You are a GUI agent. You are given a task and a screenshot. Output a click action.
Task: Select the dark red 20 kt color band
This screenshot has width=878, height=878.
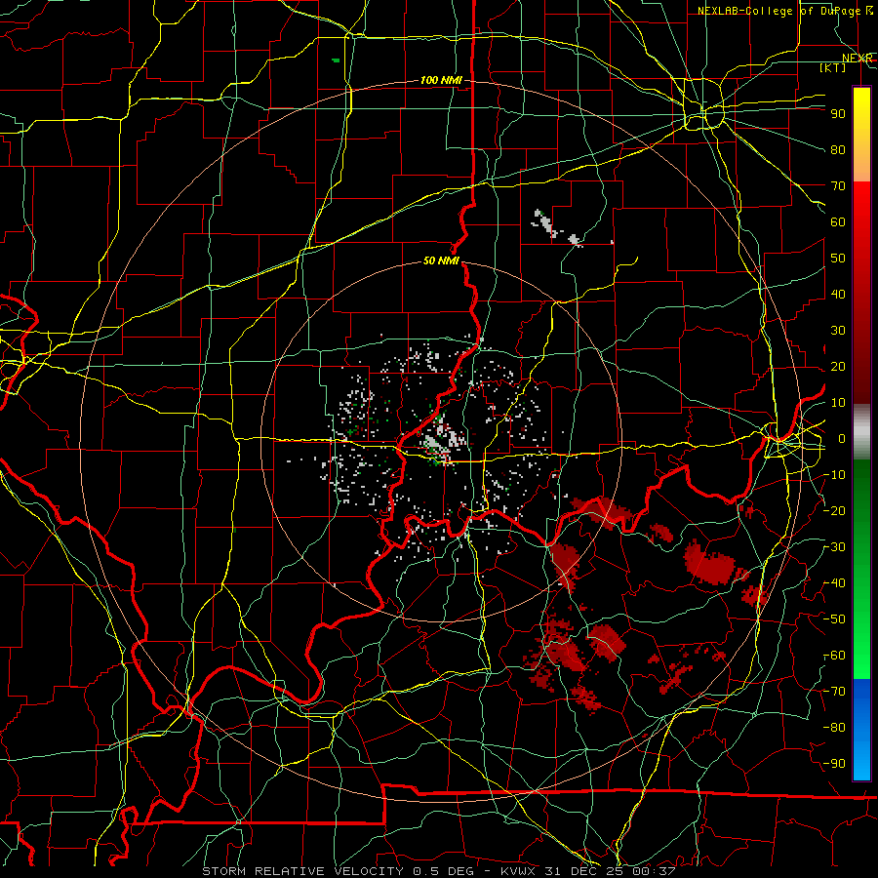(861, 367)
